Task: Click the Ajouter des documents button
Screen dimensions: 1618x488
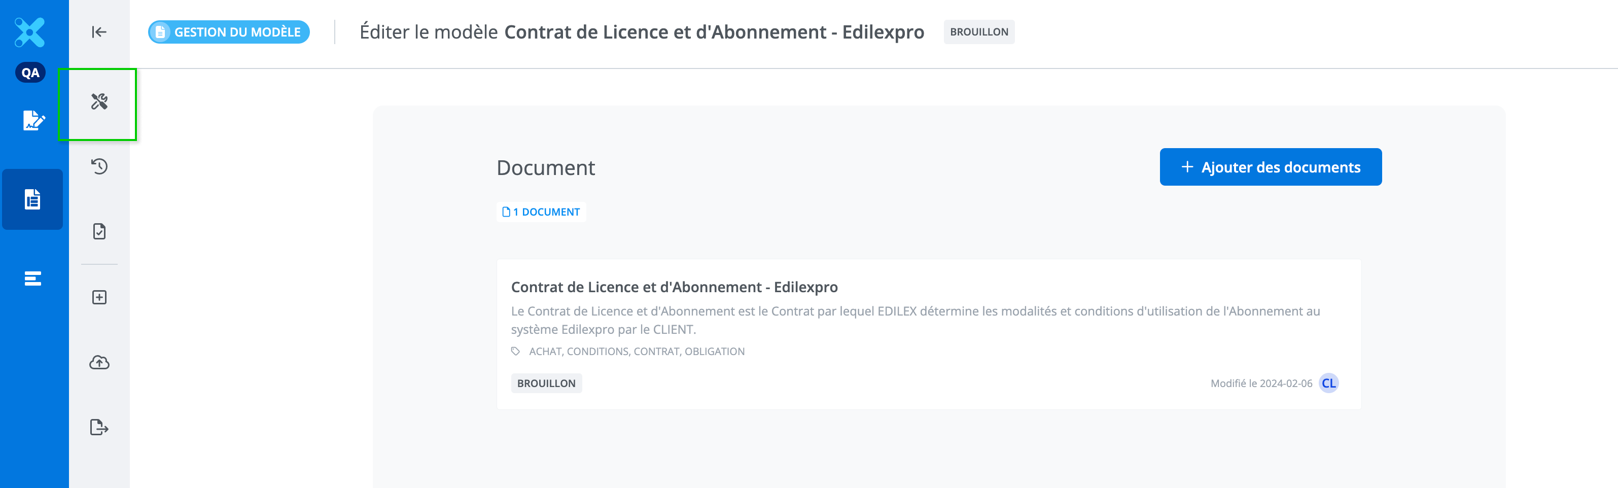Action: [x=1270, y=167]
